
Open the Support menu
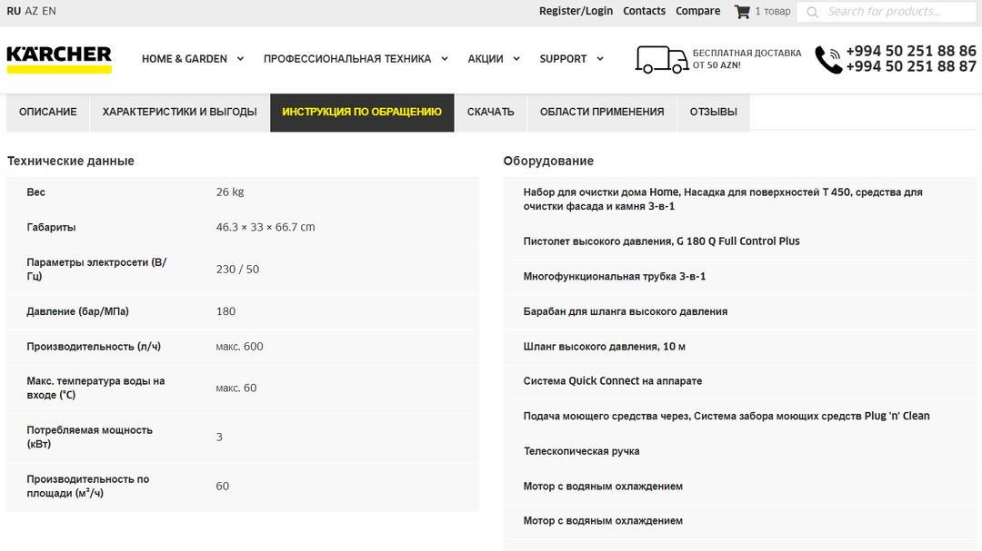coord(563,59)
